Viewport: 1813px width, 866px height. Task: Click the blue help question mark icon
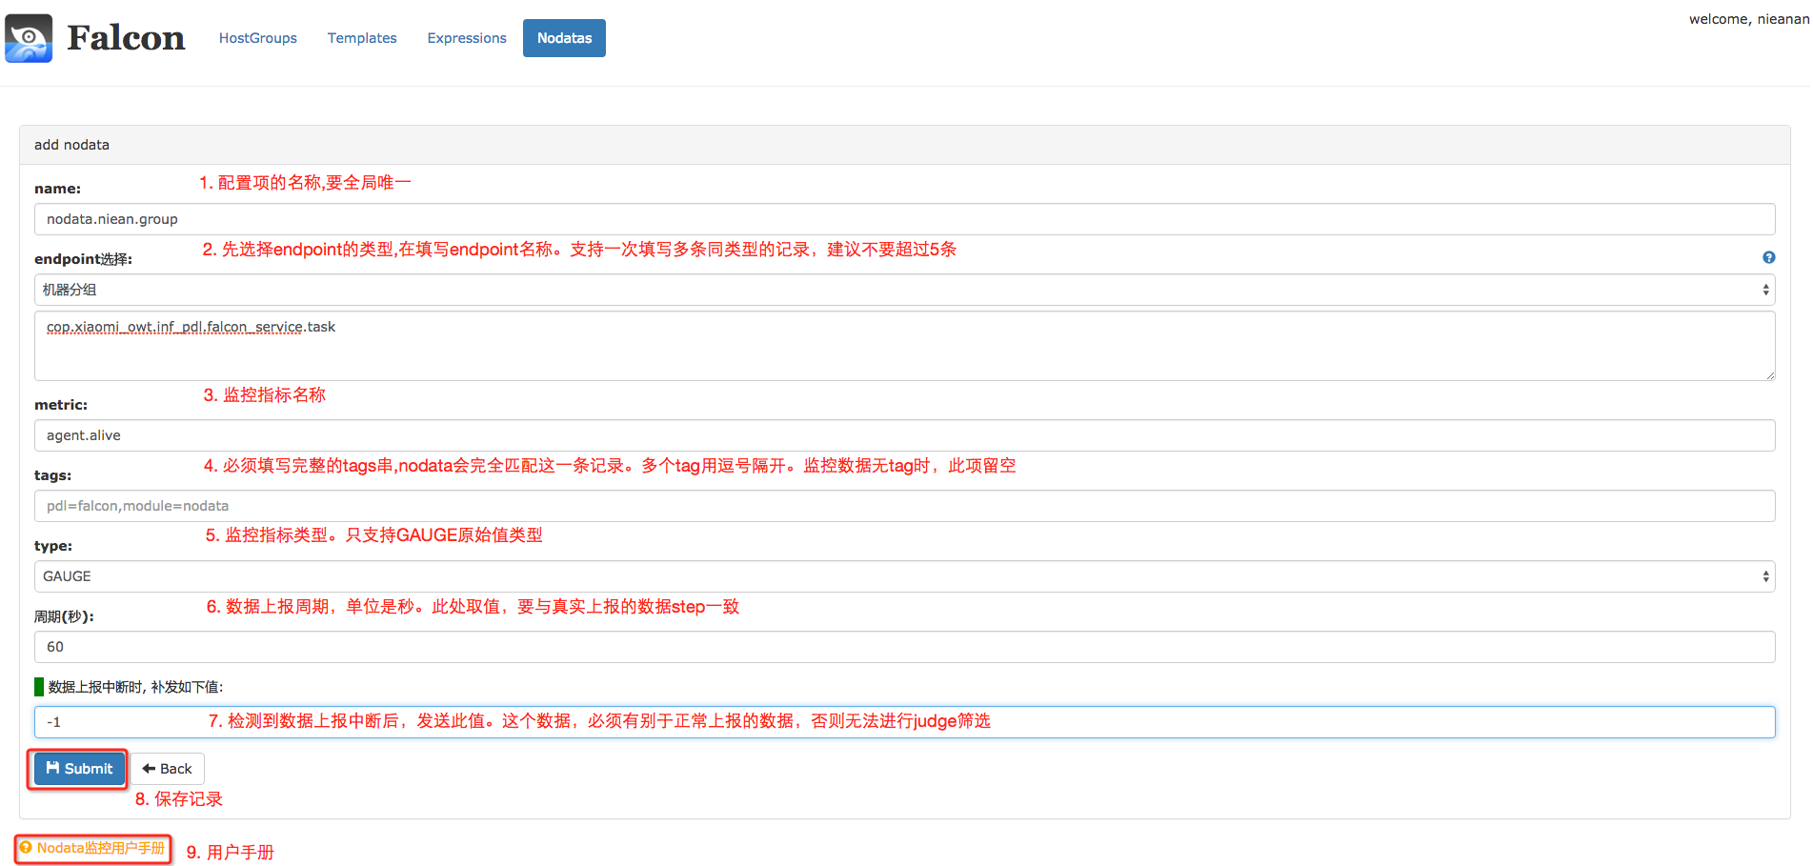coord(1768,257)
